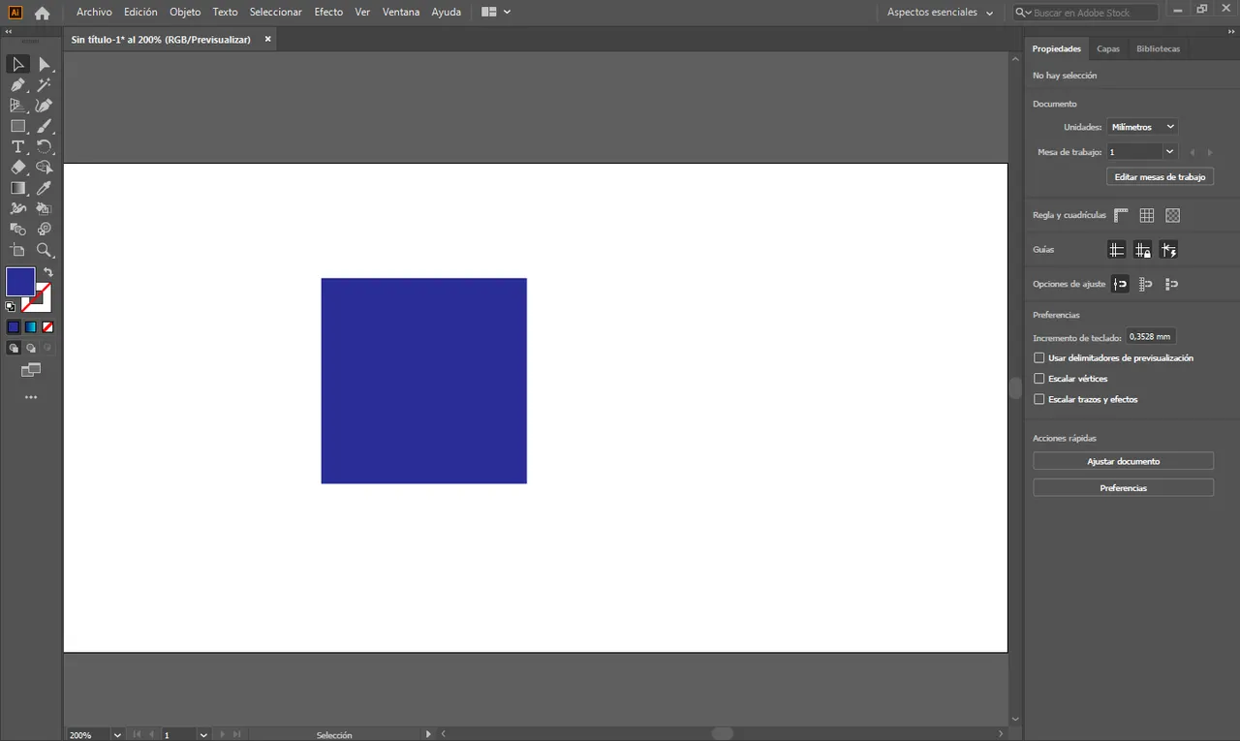The height and width of the screenshot is (741, 1240).
Task: Open the artboard navigation dropdown in status bar
Action: [203, 735]
